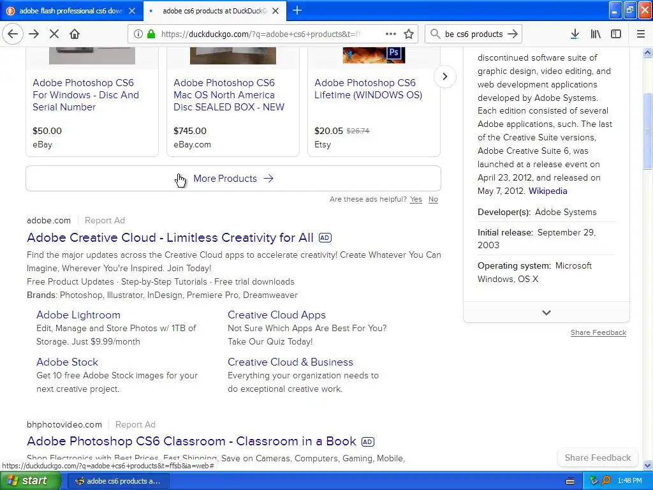The height and width of the screenshot is (490, 653).
Task: Open Adobe Photoshop CS6 Classroom in a Book
Action: (x=191, y=441)
